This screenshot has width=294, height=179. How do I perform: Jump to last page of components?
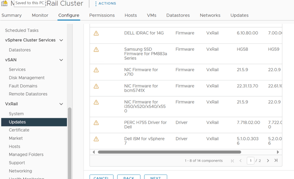pos(276,161)
